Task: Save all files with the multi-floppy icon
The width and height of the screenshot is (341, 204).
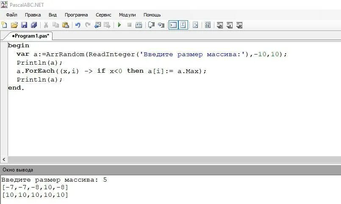Action: [x=34, y=25]
